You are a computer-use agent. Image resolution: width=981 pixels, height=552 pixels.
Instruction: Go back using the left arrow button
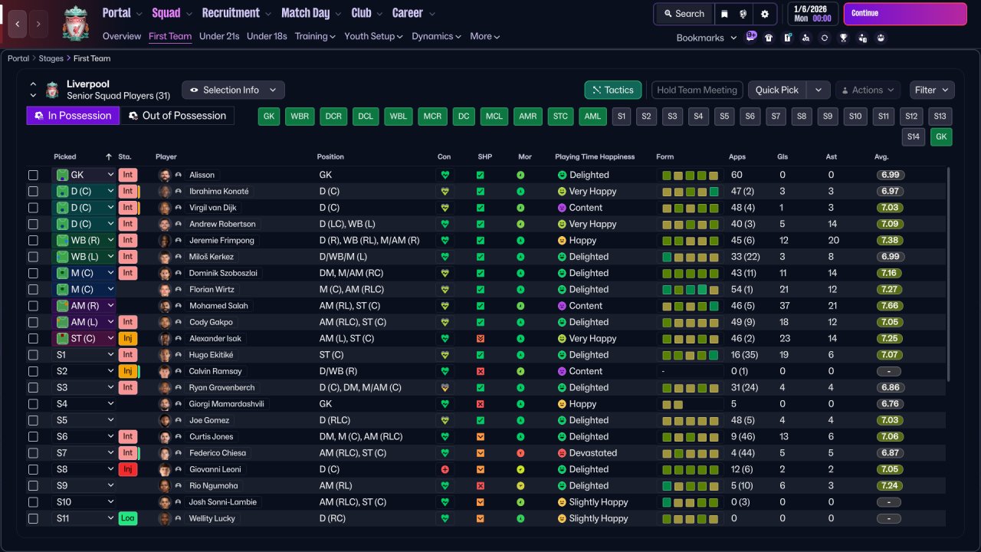(x=18, y=24)
